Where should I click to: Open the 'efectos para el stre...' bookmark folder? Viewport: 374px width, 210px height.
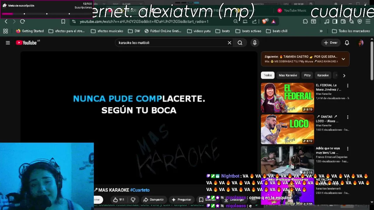[67, 31]
